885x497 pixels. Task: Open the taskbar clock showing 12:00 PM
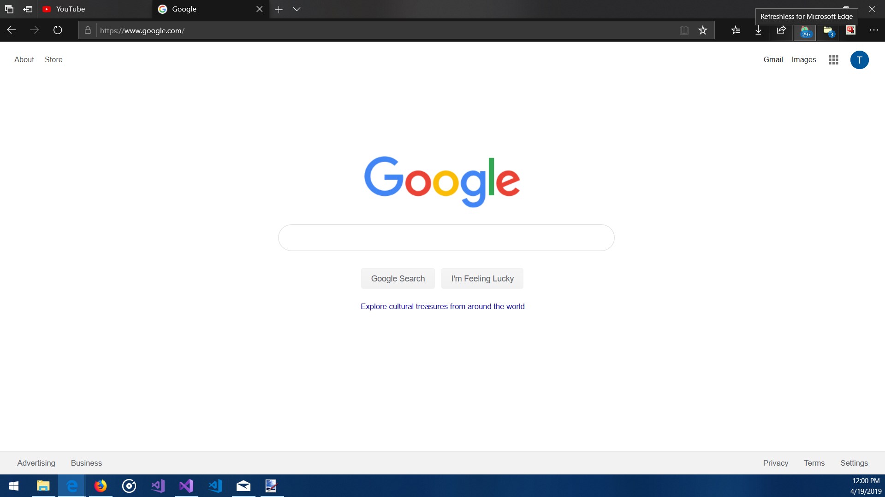pos(866,486)
